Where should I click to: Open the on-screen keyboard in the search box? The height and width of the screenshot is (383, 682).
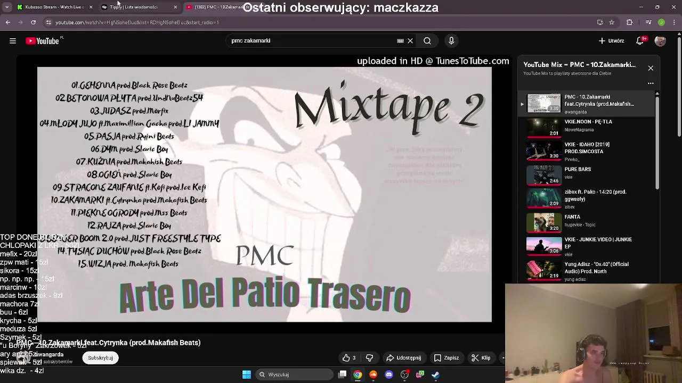click(x=400, y=41)
